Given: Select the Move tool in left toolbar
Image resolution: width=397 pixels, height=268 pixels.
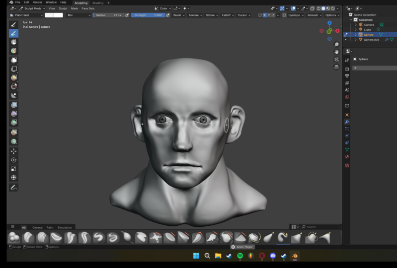Looking at the screenshot, I should pyautogui.click(x=14, y=151).
